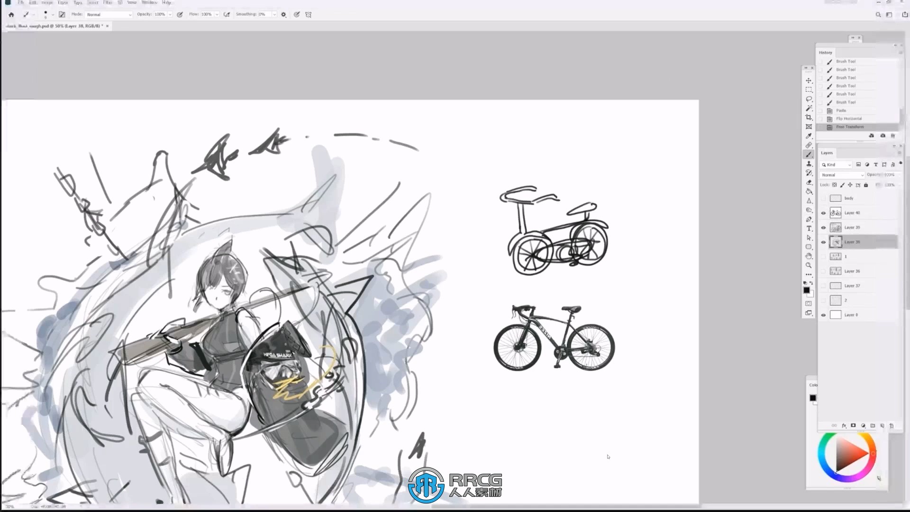The image size is (910, 512).
Task: Open the Window menu
Action: 149,2
